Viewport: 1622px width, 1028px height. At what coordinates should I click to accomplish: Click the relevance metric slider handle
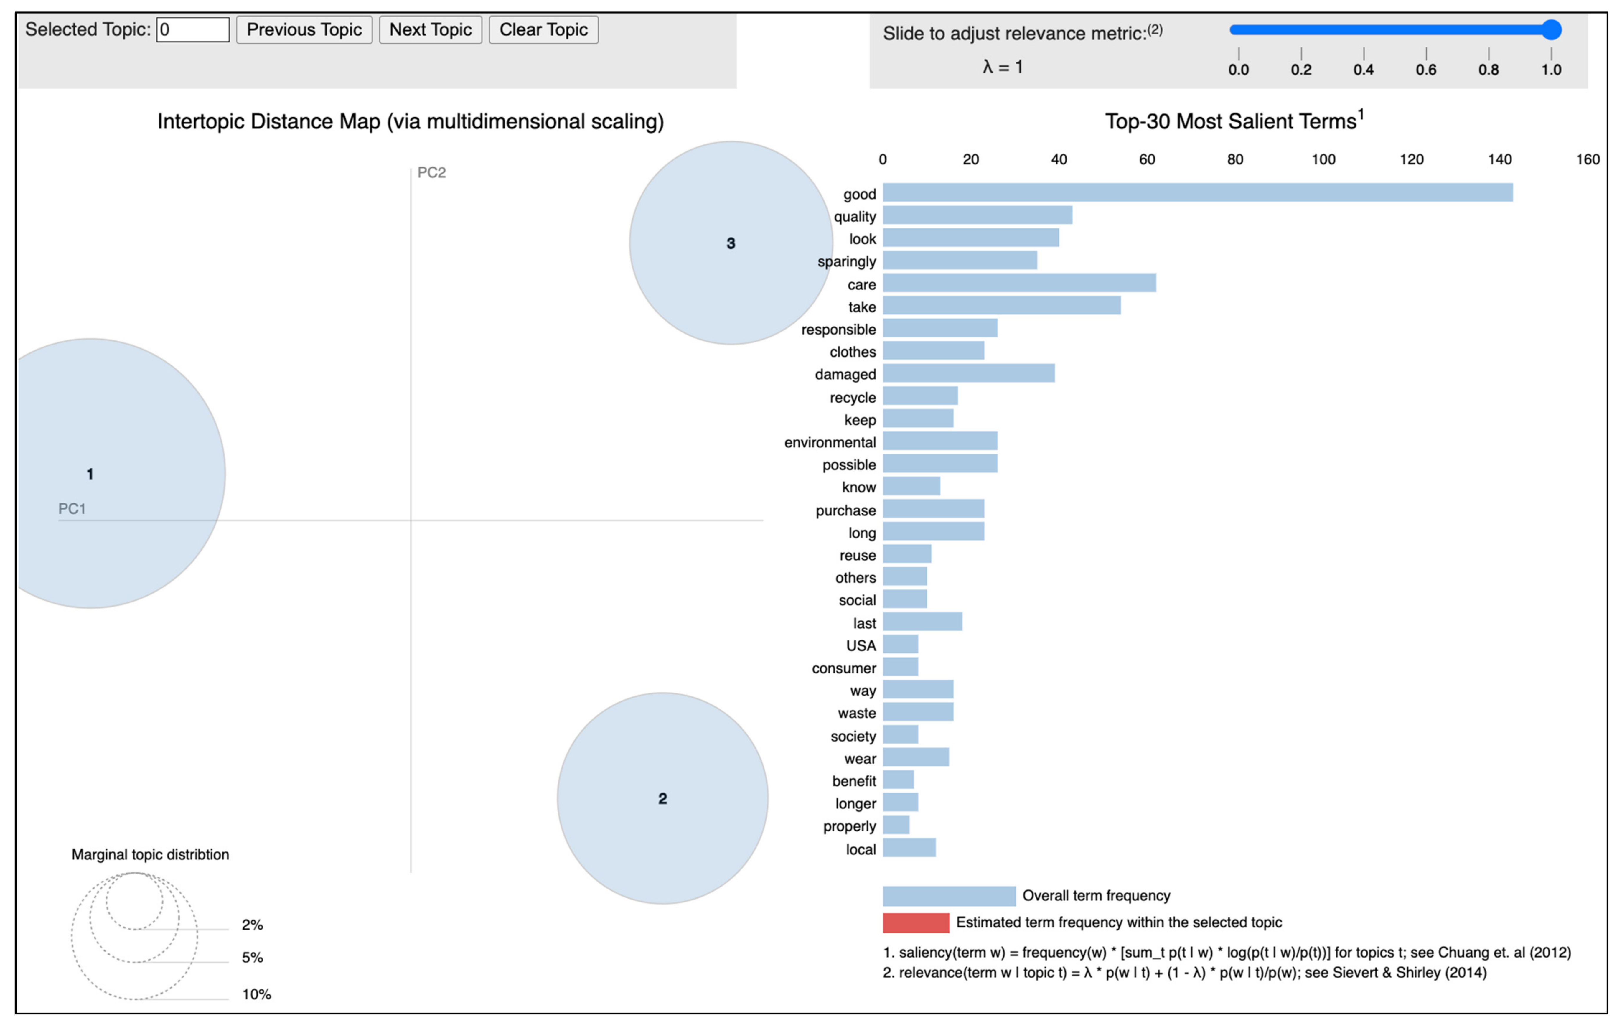coord(1551,30)
